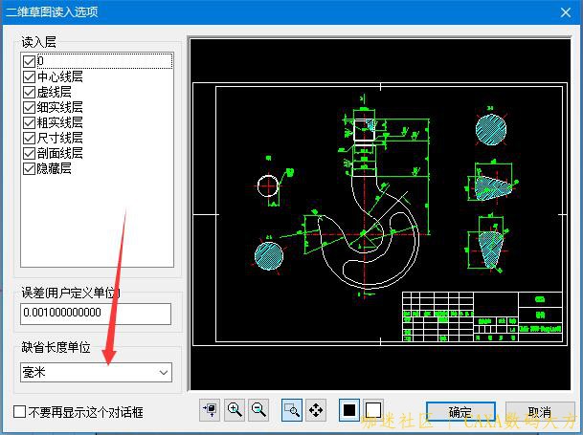This screenshot has width=583, height=435.
Task: Click the fit-to-view icon below the preview
Action: click(210, 410)
